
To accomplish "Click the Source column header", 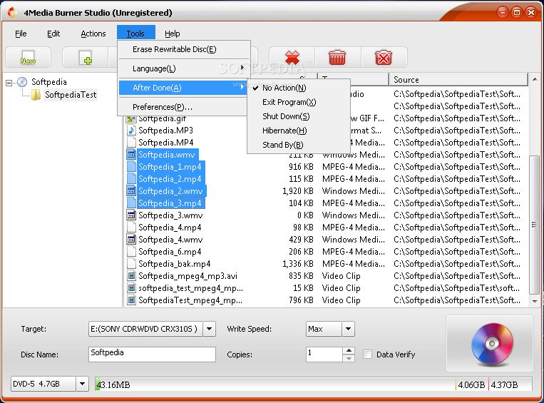I will click(x=458, y=80).
